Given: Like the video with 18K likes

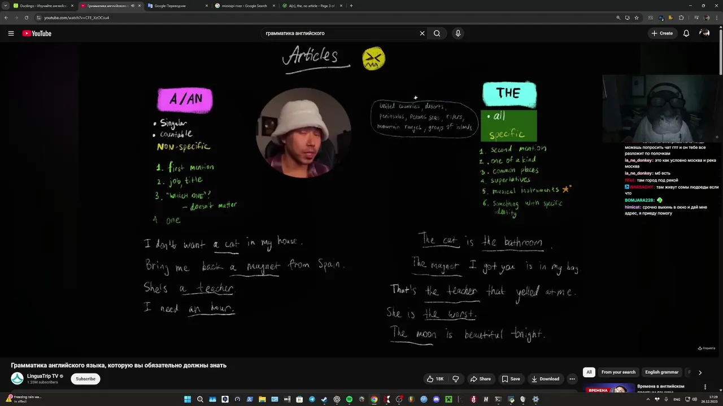Looking at the screenshot, I should point(435,379).
